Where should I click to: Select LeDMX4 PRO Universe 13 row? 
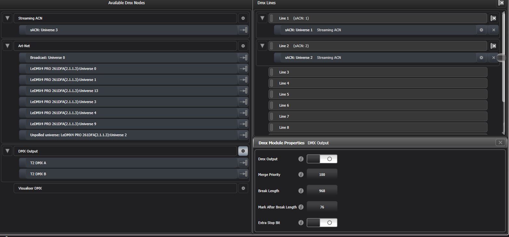click(x=128, y=91)
